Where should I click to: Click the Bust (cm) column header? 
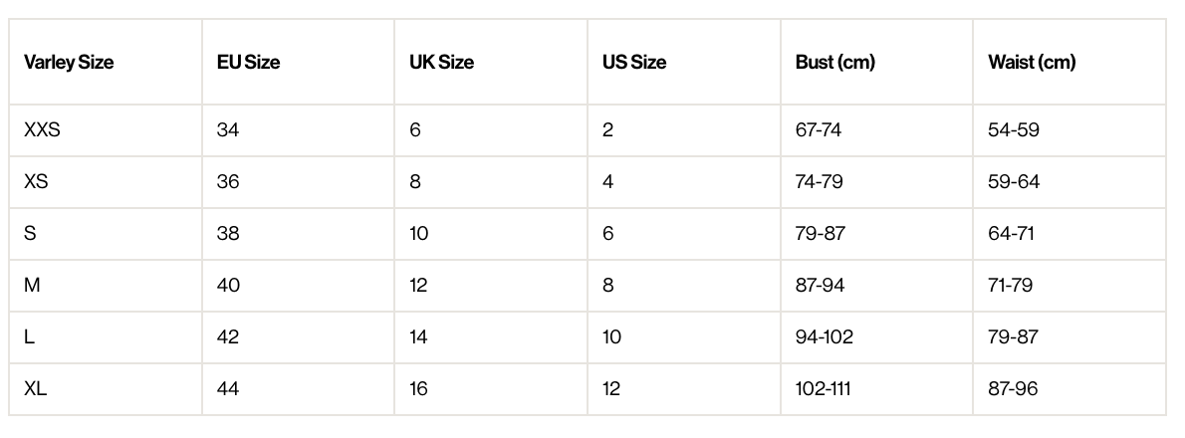[834, 62]
